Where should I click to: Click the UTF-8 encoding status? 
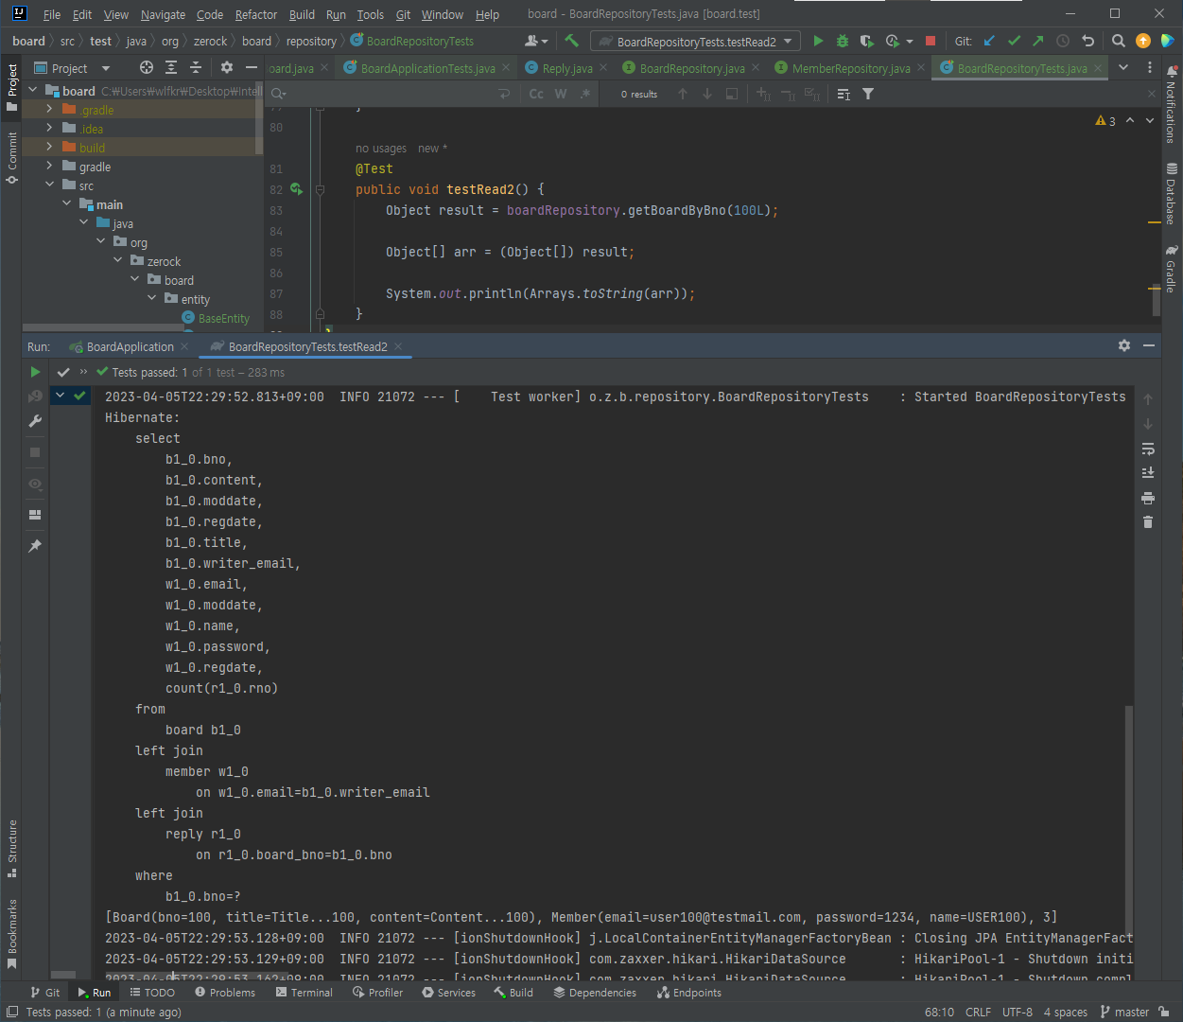point(1018,1012)
